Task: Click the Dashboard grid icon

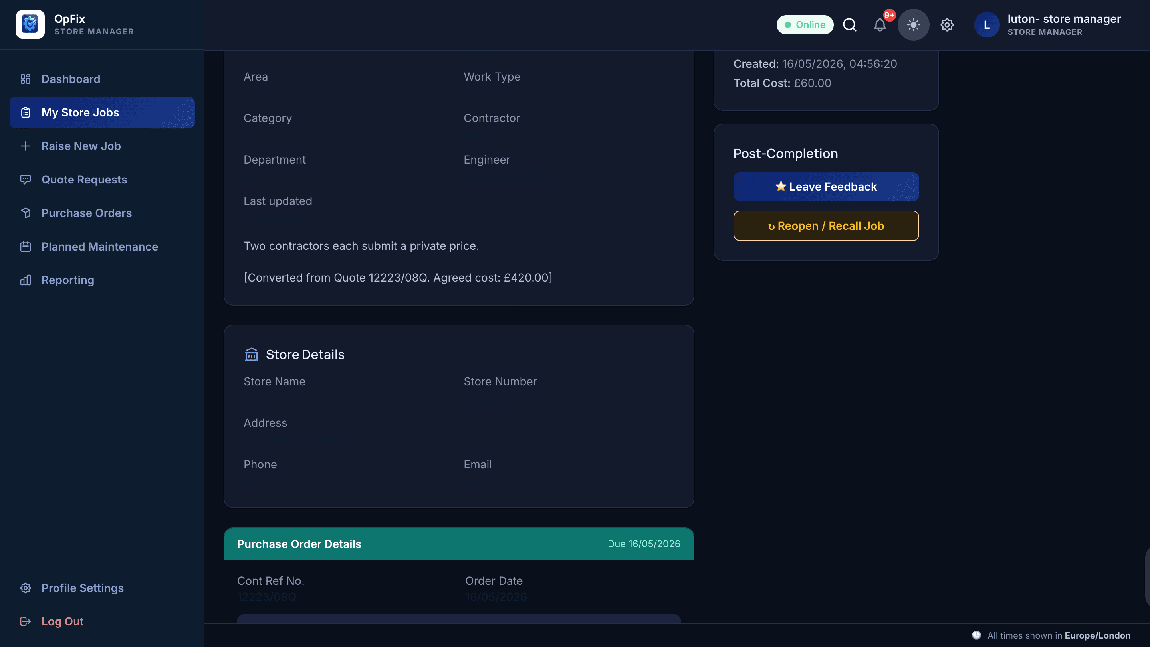Action: pyautogui.click(x=26, y=79)
